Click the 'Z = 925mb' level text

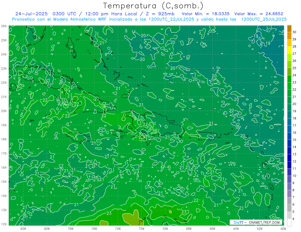(160, 14)
